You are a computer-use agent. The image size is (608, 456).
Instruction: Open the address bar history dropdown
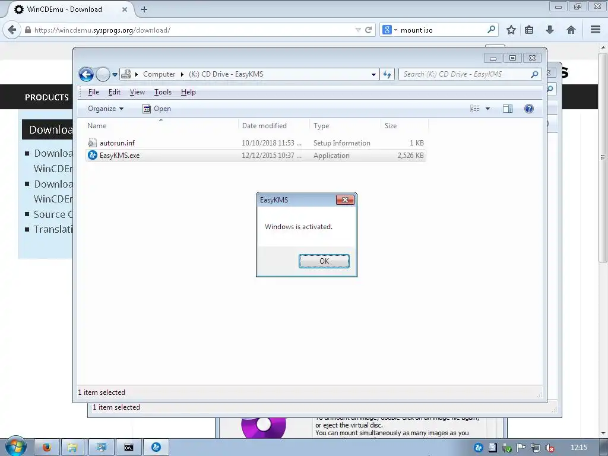(373, 74)
